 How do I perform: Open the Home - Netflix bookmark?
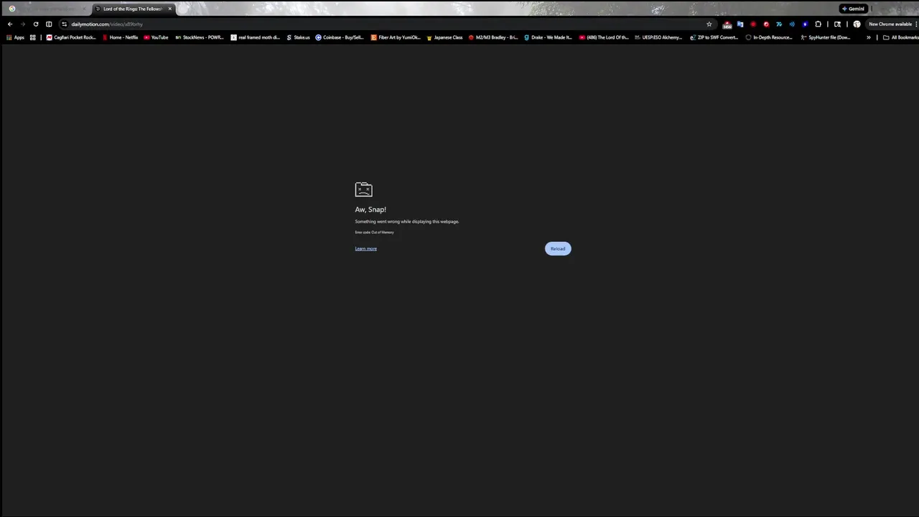click(120, 37)
